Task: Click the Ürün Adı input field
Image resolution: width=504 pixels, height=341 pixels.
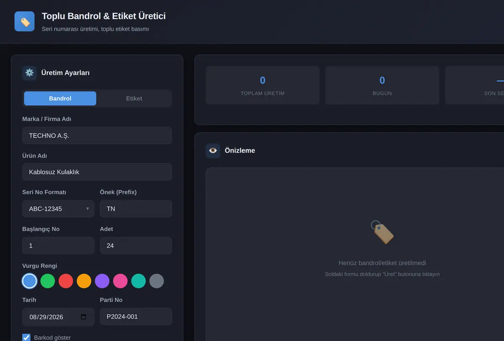Action: pos(97,172)
